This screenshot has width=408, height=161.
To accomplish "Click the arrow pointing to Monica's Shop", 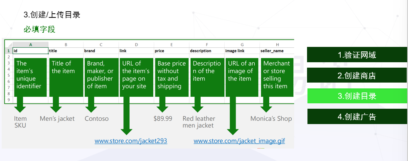I will point(266,105).
